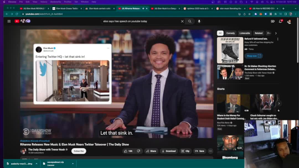Open the tab search dropdown
The width and height of the screenshot is (299, 168).
coord(296,9)
